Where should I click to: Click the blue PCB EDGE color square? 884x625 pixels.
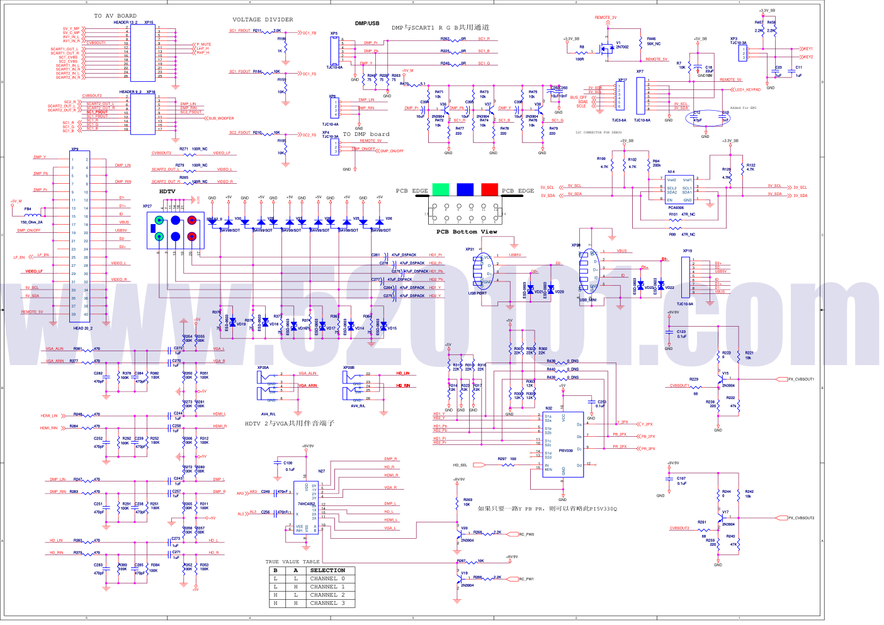(465, 189)
